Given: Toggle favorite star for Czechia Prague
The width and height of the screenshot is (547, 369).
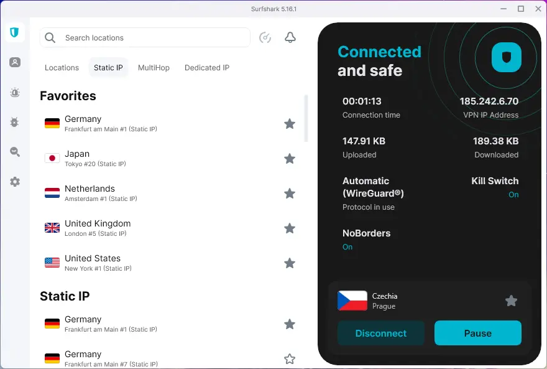Looking at the screenshot, I should 511,301.
